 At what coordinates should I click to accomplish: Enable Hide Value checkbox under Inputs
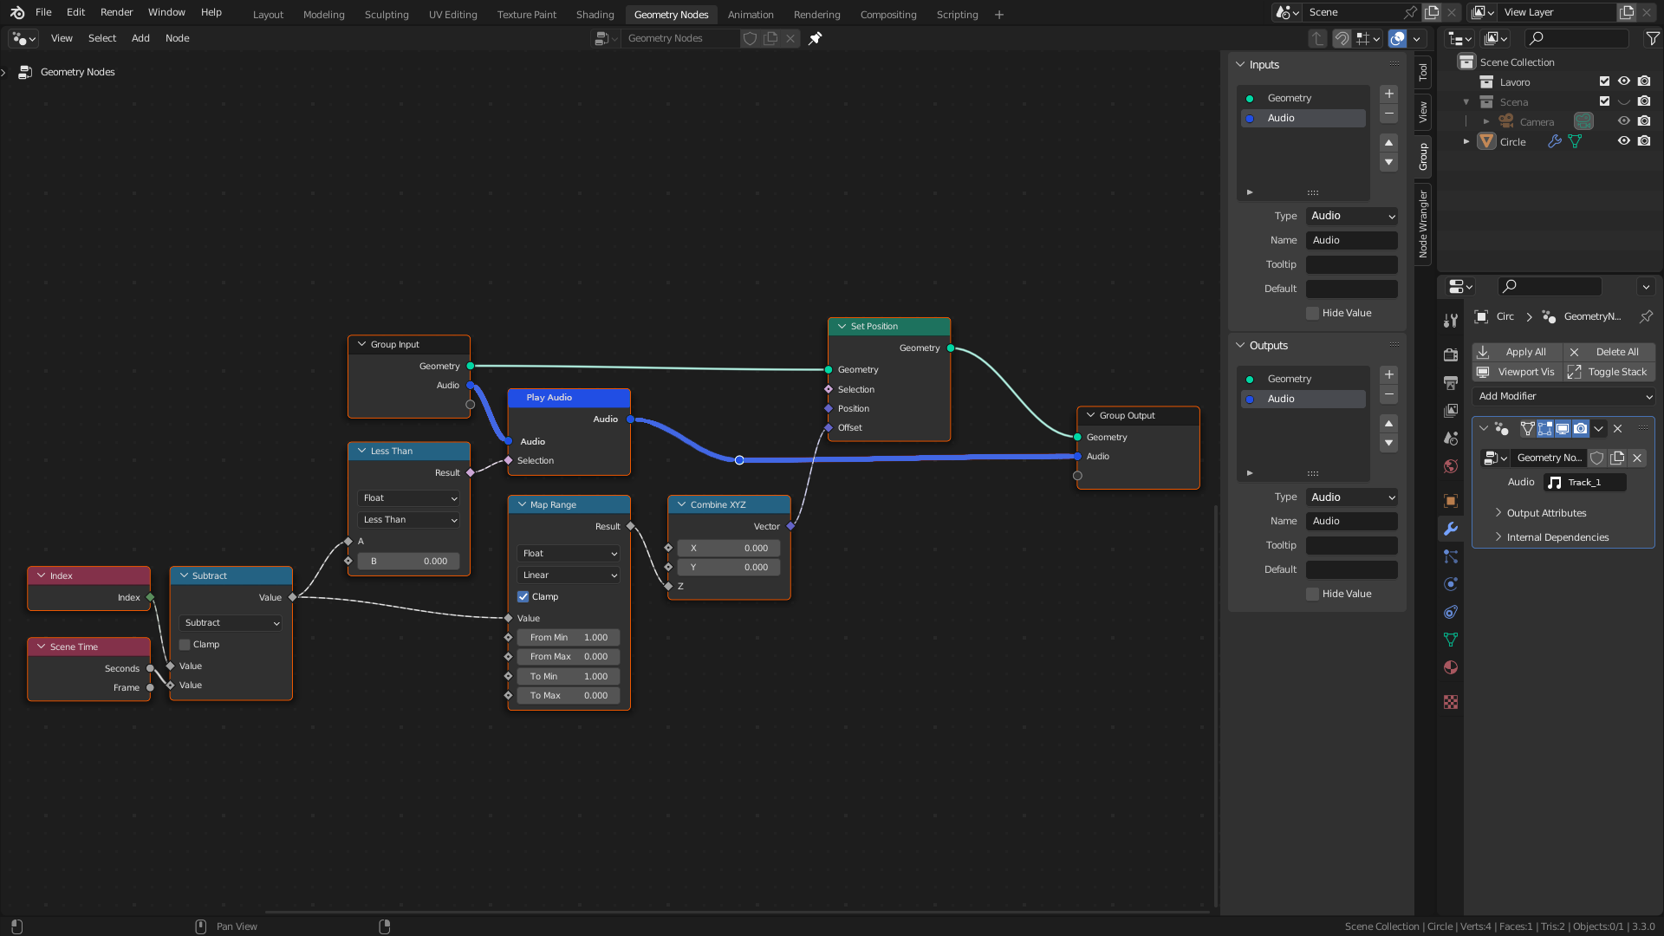(x=1313, y=313)
